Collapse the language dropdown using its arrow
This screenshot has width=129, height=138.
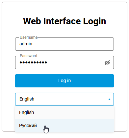[x=109, y=99]
